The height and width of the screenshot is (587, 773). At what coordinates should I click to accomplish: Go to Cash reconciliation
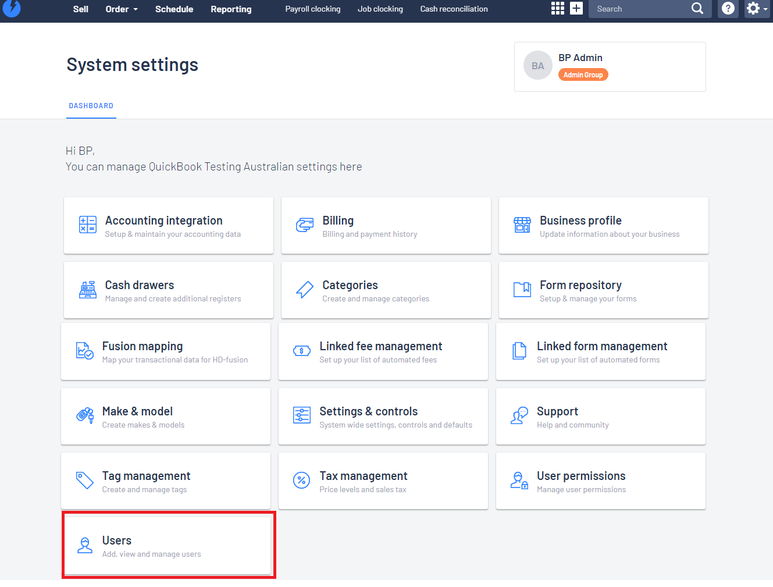click(454, 9)
